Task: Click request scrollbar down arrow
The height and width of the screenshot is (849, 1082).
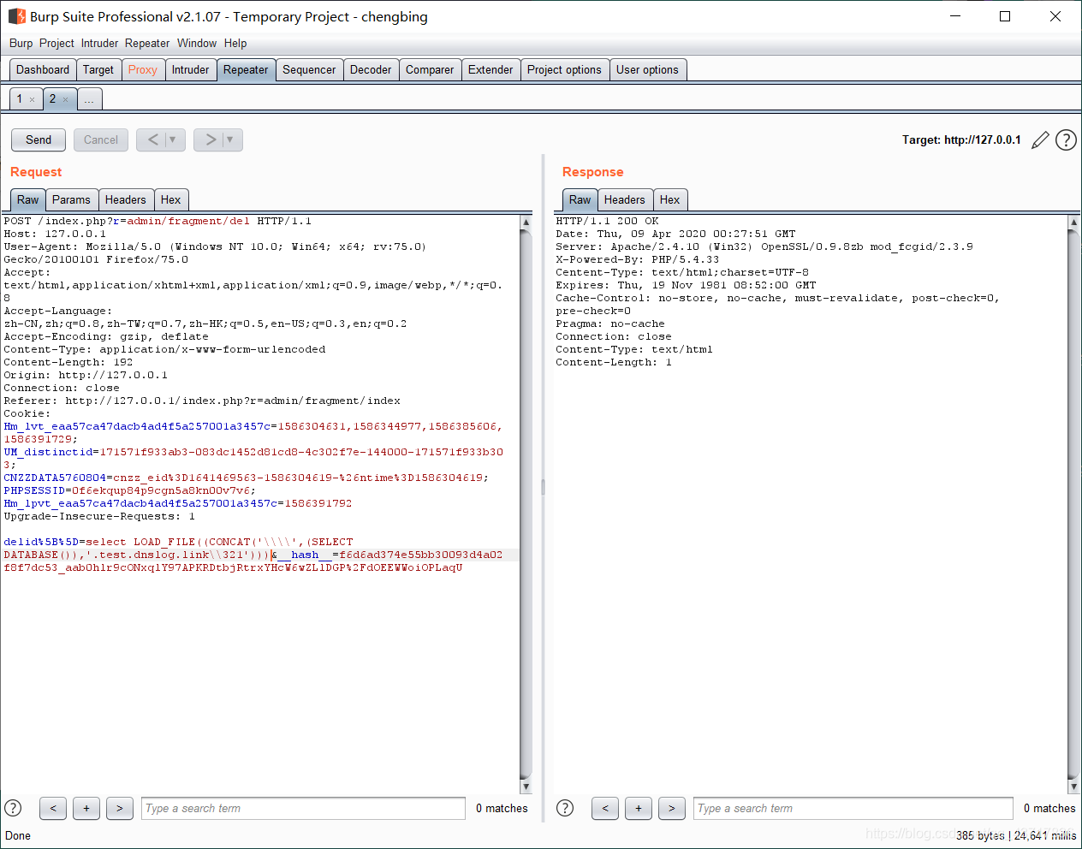Action: 526,787
